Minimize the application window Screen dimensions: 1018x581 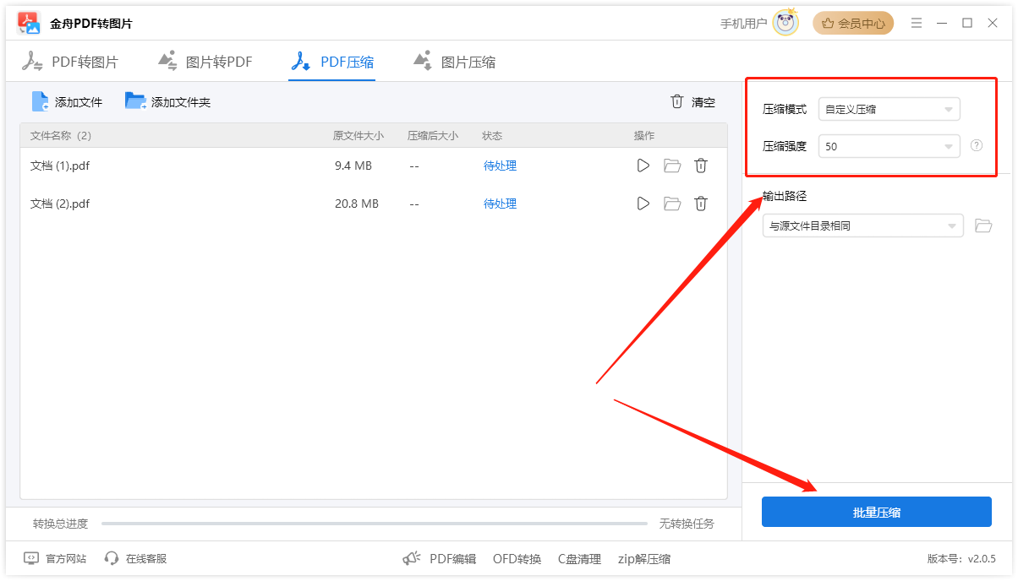click(x=942, y=24)
